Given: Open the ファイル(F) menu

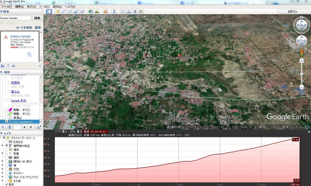Looking at the screenshot, I should click(7, 7).
